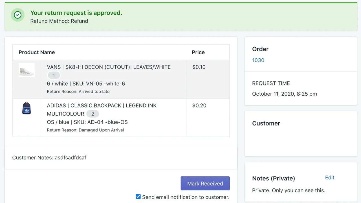Screen dimensions: 361x203
Task: Open order number 1030 link
Action: [x=258, y=60]
